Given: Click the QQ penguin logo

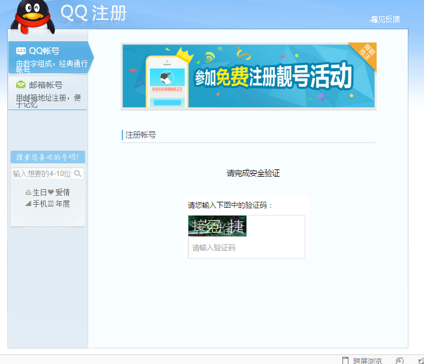Looking at the screenshot, I should tap(33, 17).
